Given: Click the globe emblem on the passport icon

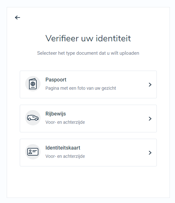Looking at the screenshot, I should tap(33, 84).
